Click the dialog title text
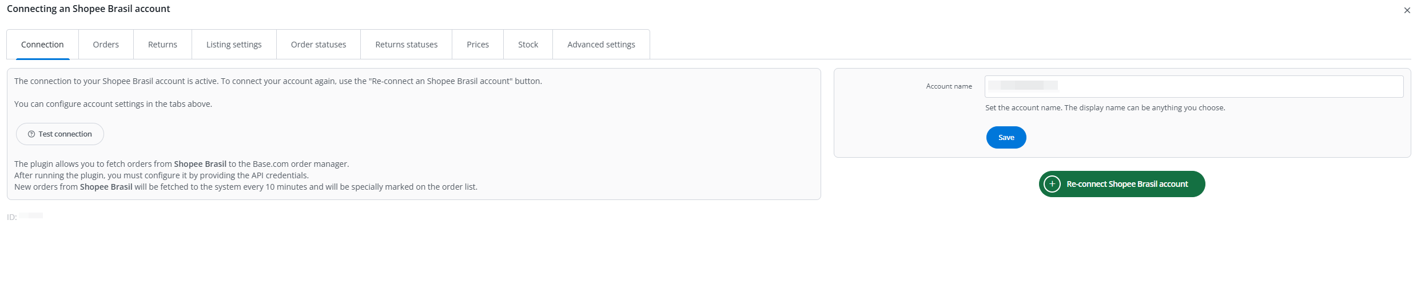 89,9
